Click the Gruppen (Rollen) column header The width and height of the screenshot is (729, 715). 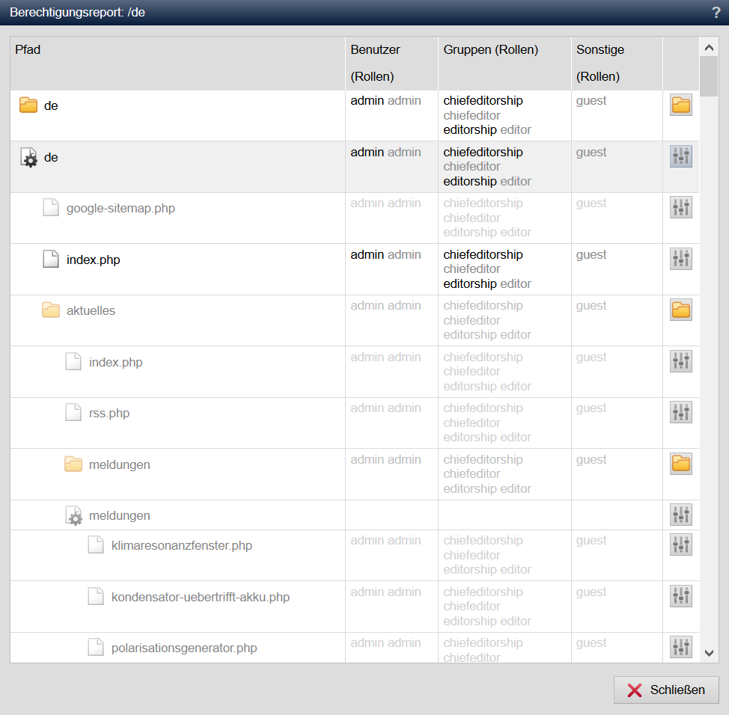(x=490, y=50)
